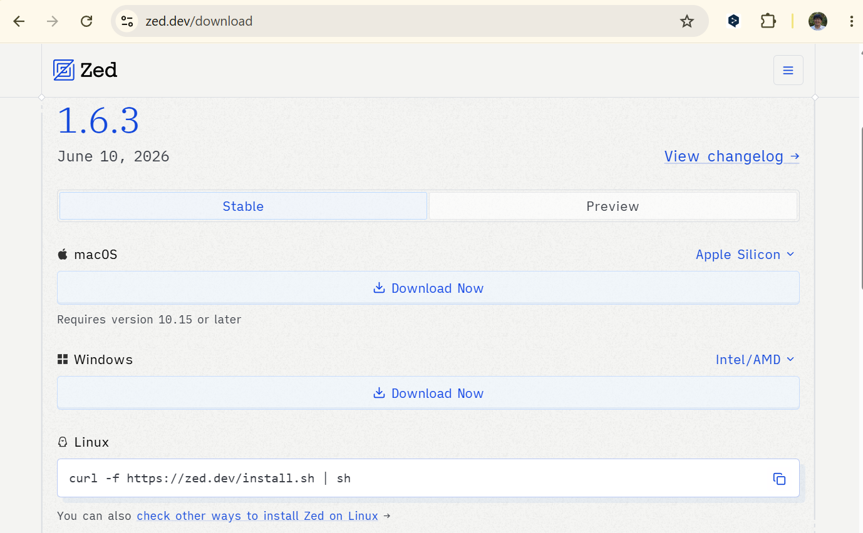This screenshot has height=533, width=863.
Task: Download Zed for macOS
Action: point(428,288)
